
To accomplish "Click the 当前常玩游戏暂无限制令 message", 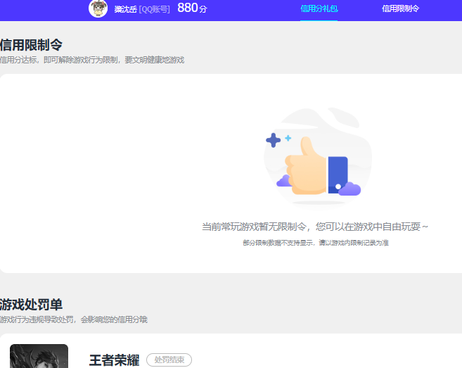I will pos(315,227).
